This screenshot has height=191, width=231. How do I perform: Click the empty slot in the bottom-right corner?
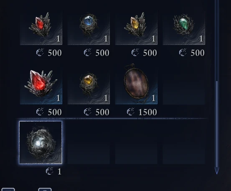click(x=184, y=143)
